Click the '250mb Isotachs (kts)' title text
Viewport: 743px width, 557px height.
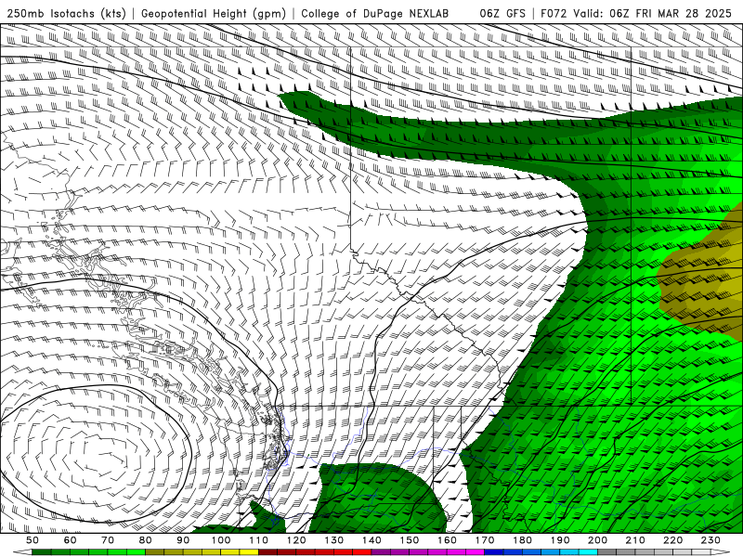tap(67, 14)
